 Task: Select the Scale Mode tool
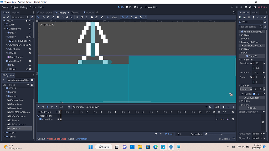(x=53, y=17)
